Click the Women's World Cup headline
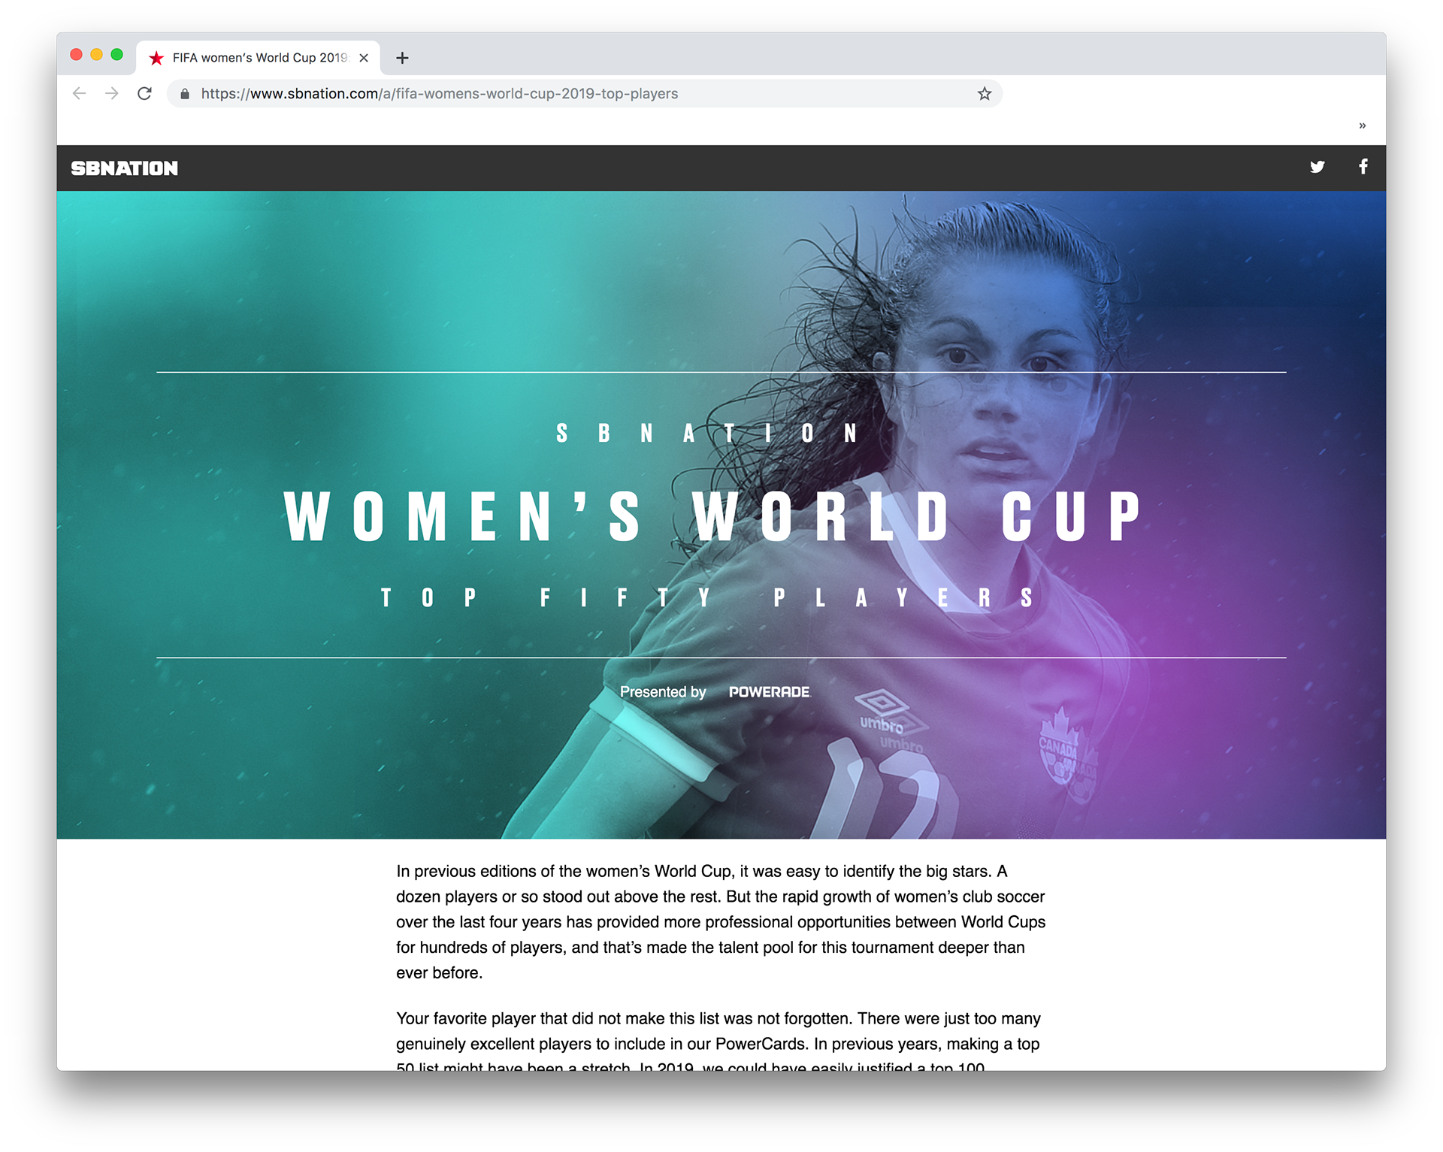This screenshot has height=1152, width=1443. point(712,516)
